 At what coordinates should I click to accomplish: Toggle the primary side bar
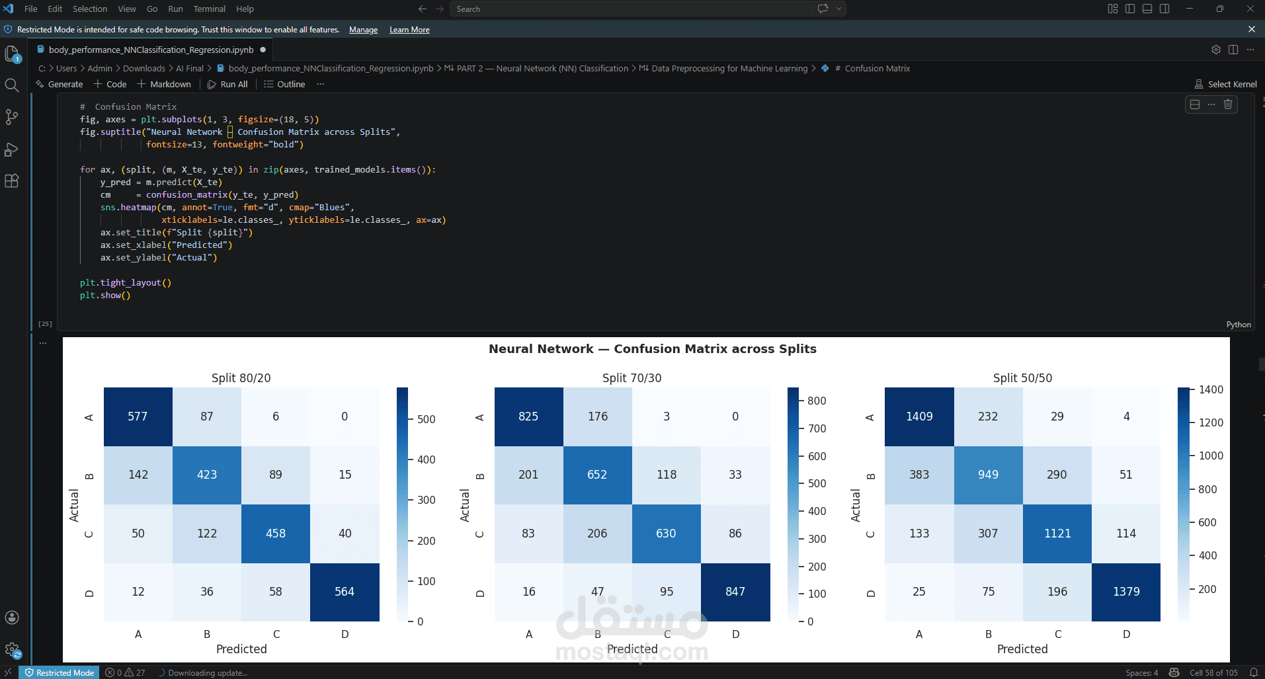tap(1130, 9)
